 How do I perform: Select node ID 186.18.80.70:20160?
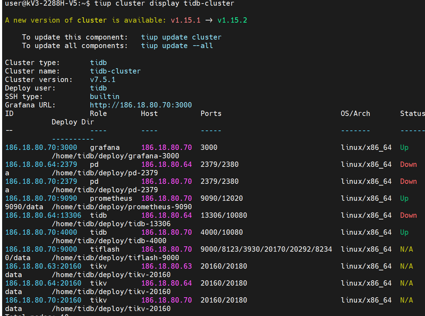pos(43,300)
